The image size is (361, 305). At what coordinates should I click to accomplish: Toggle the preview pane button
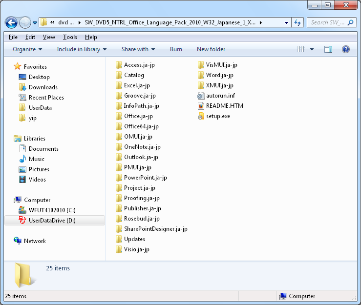[328, 49]
